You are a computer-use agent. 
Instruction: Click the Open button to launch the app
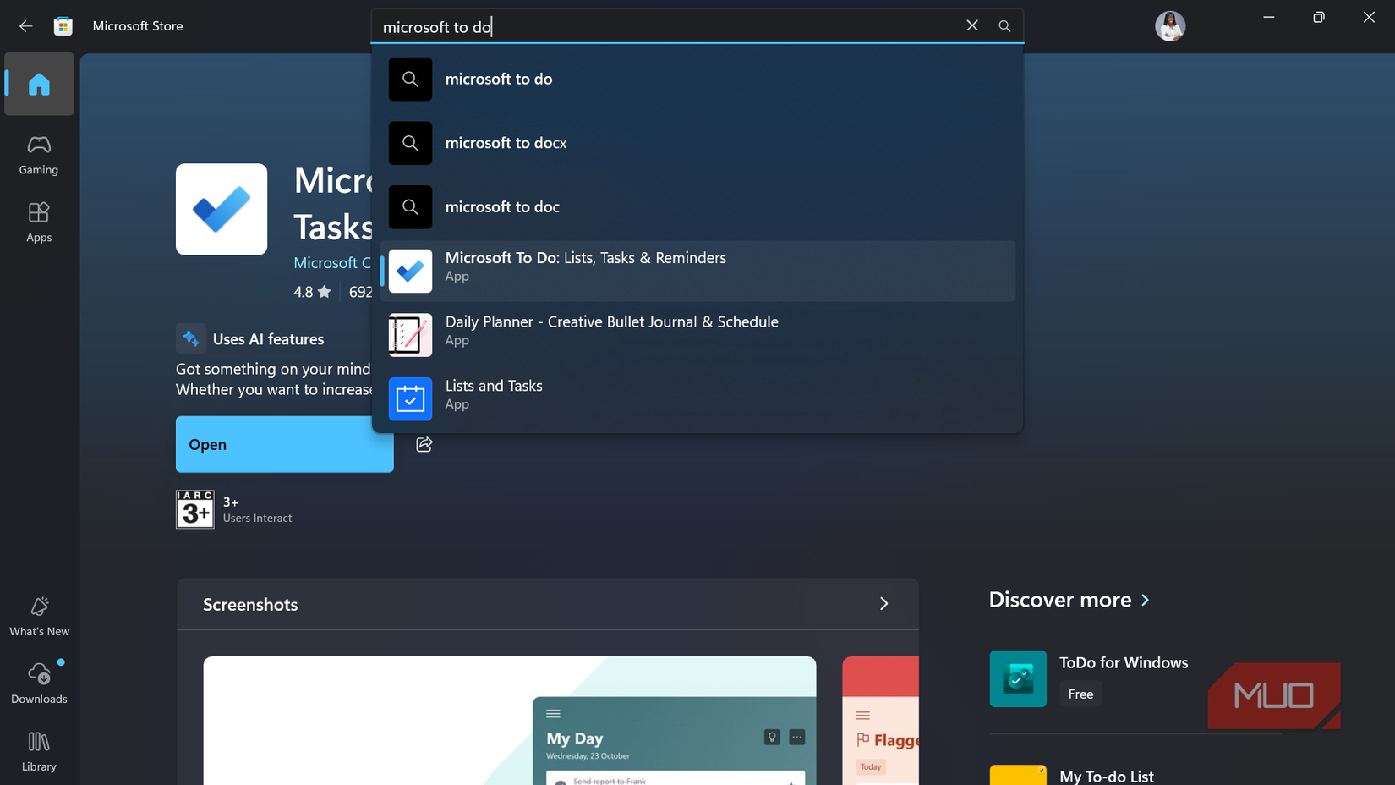point(284,444)
